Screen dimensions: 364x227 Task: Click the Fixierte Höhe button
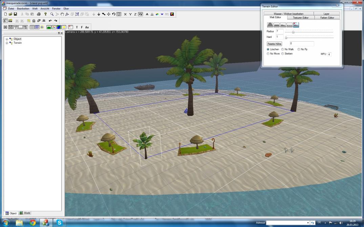tap(274, 44)
